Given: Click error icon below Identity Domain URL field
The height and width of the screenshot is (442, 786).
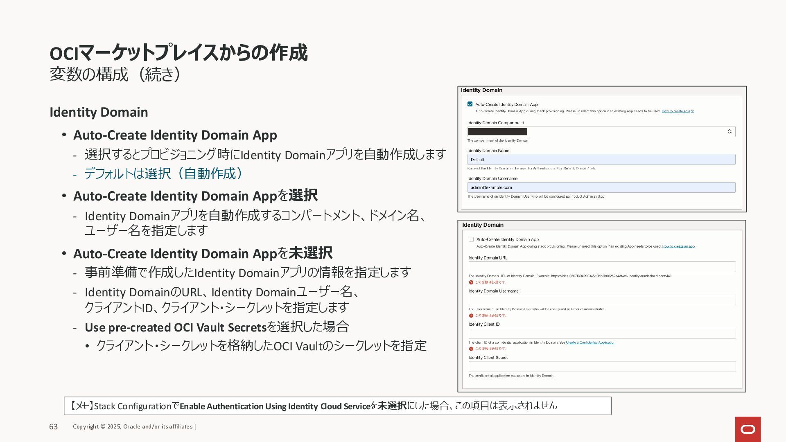Looking at the screenshot, I should click(x=471, y=282).
